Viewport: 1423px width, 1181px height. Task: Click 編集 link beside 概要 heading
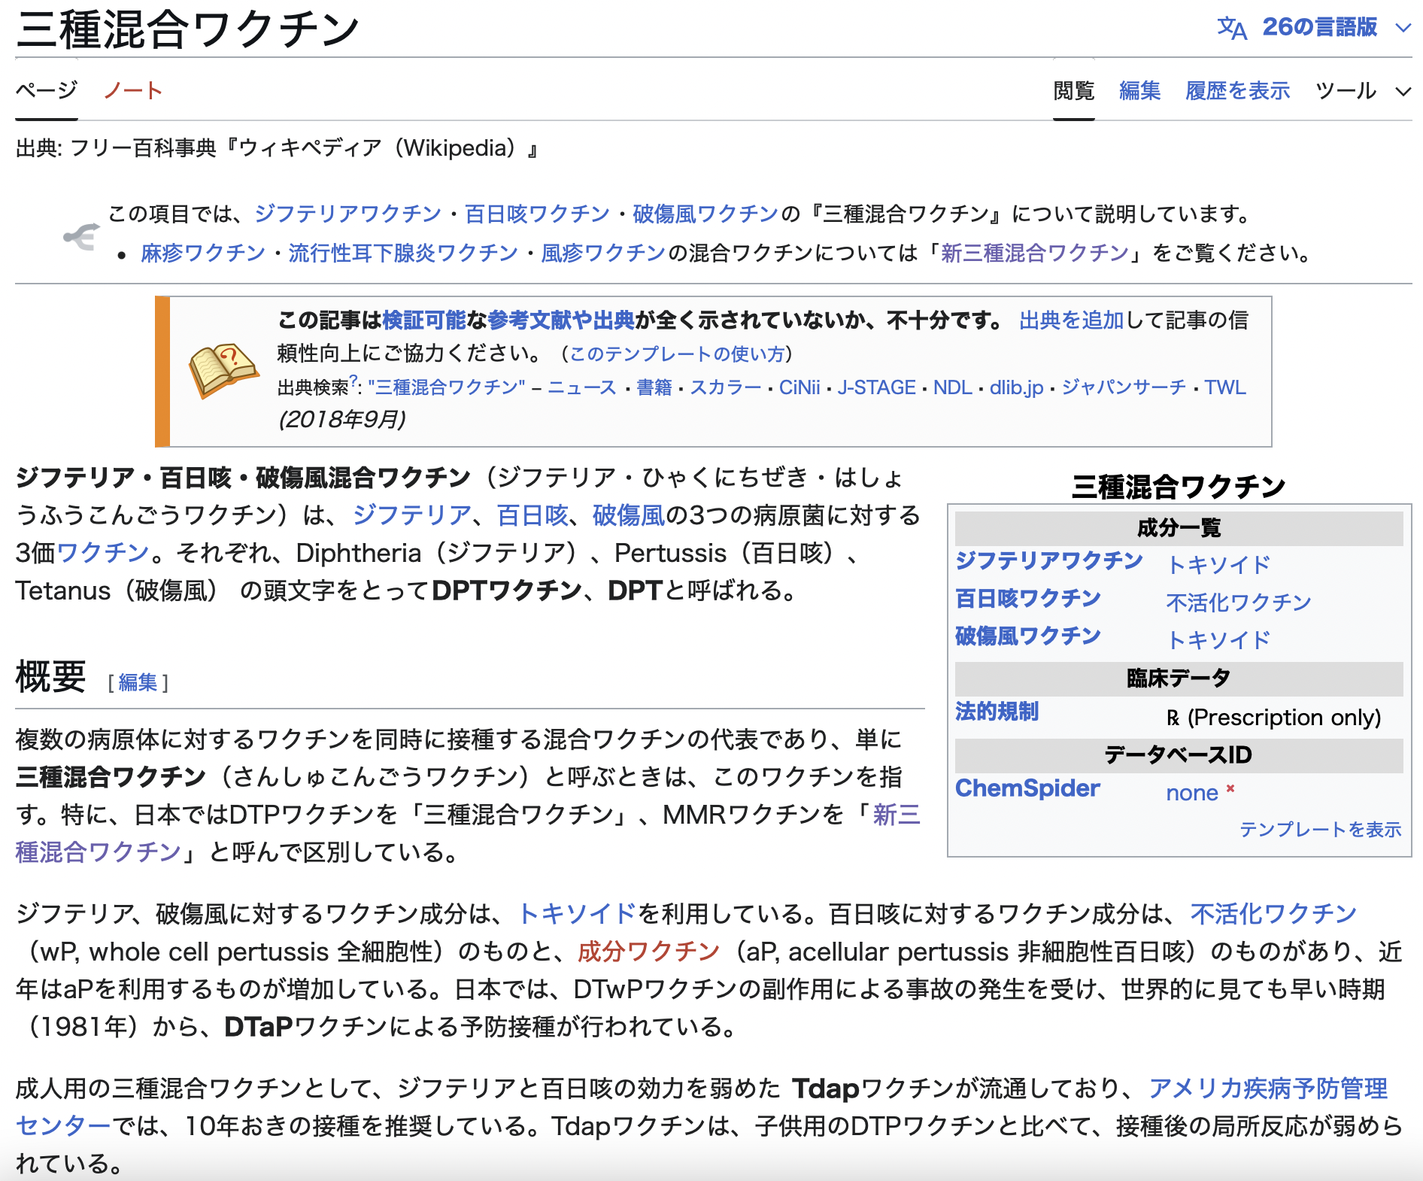[x=138, y=682]
